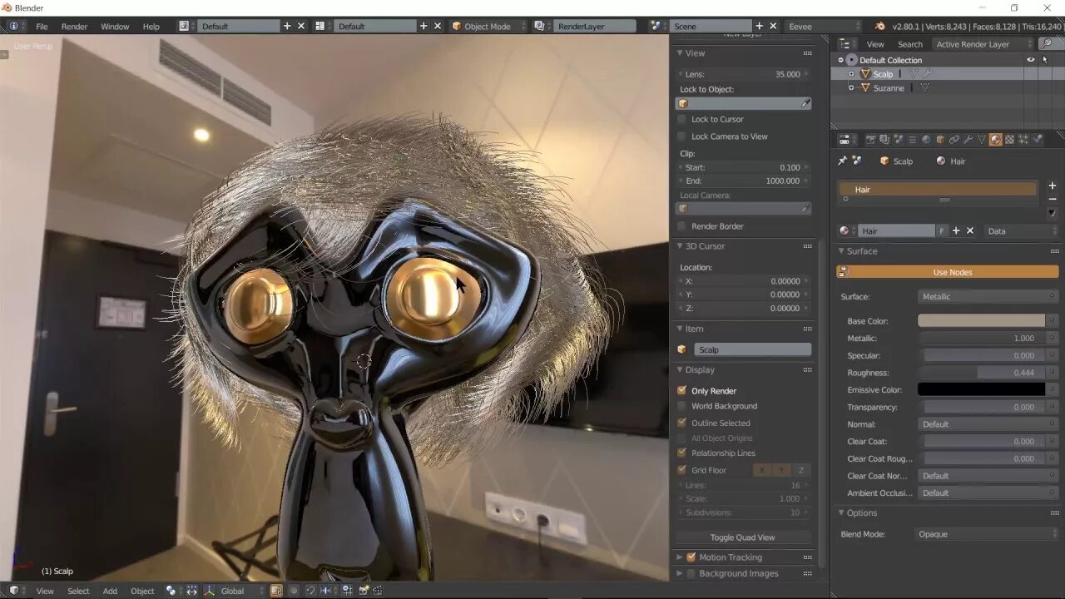
Task: Create new material with plus beside Hair
Action: click(x=956, y=230)
